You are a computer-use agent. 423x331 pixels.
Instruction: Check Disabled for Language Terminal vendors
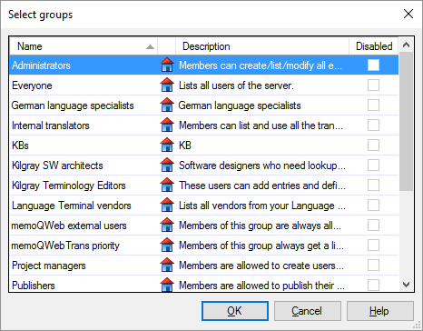(373, 205)
